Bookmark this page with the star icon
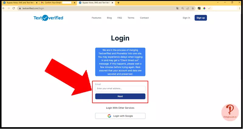This screenshot has width=243, height=129. pos(193,8)
